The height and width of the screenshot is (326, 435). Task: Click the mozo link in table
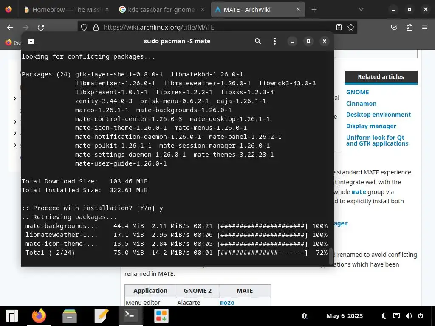227,303
